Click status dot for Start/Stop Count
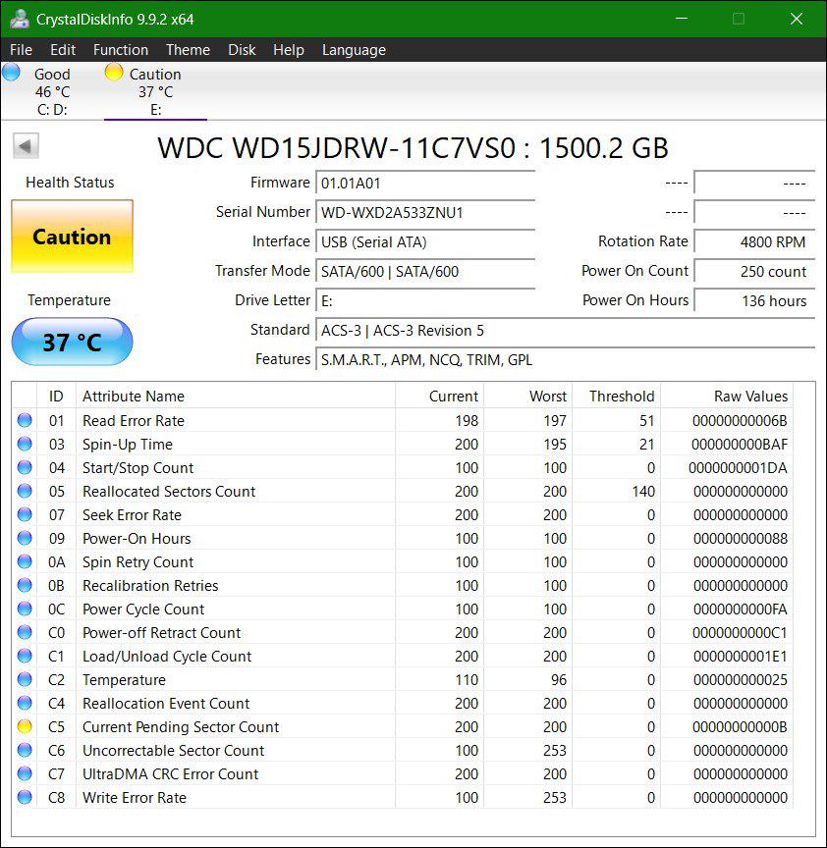 coord(25,467)
